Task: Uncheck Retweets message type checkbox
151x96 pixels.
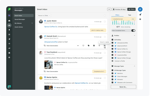Action: pyautogui.click(x=112, y=79)
